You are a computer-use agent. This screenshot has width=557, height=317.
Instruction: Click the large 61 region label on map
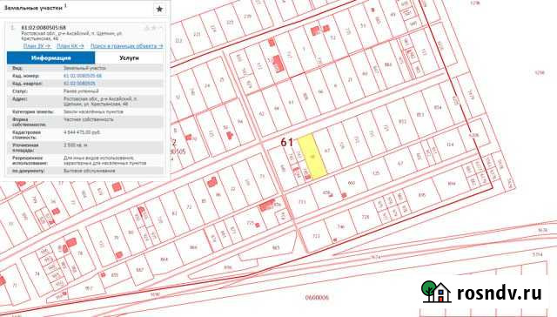[x=286, y=143]
